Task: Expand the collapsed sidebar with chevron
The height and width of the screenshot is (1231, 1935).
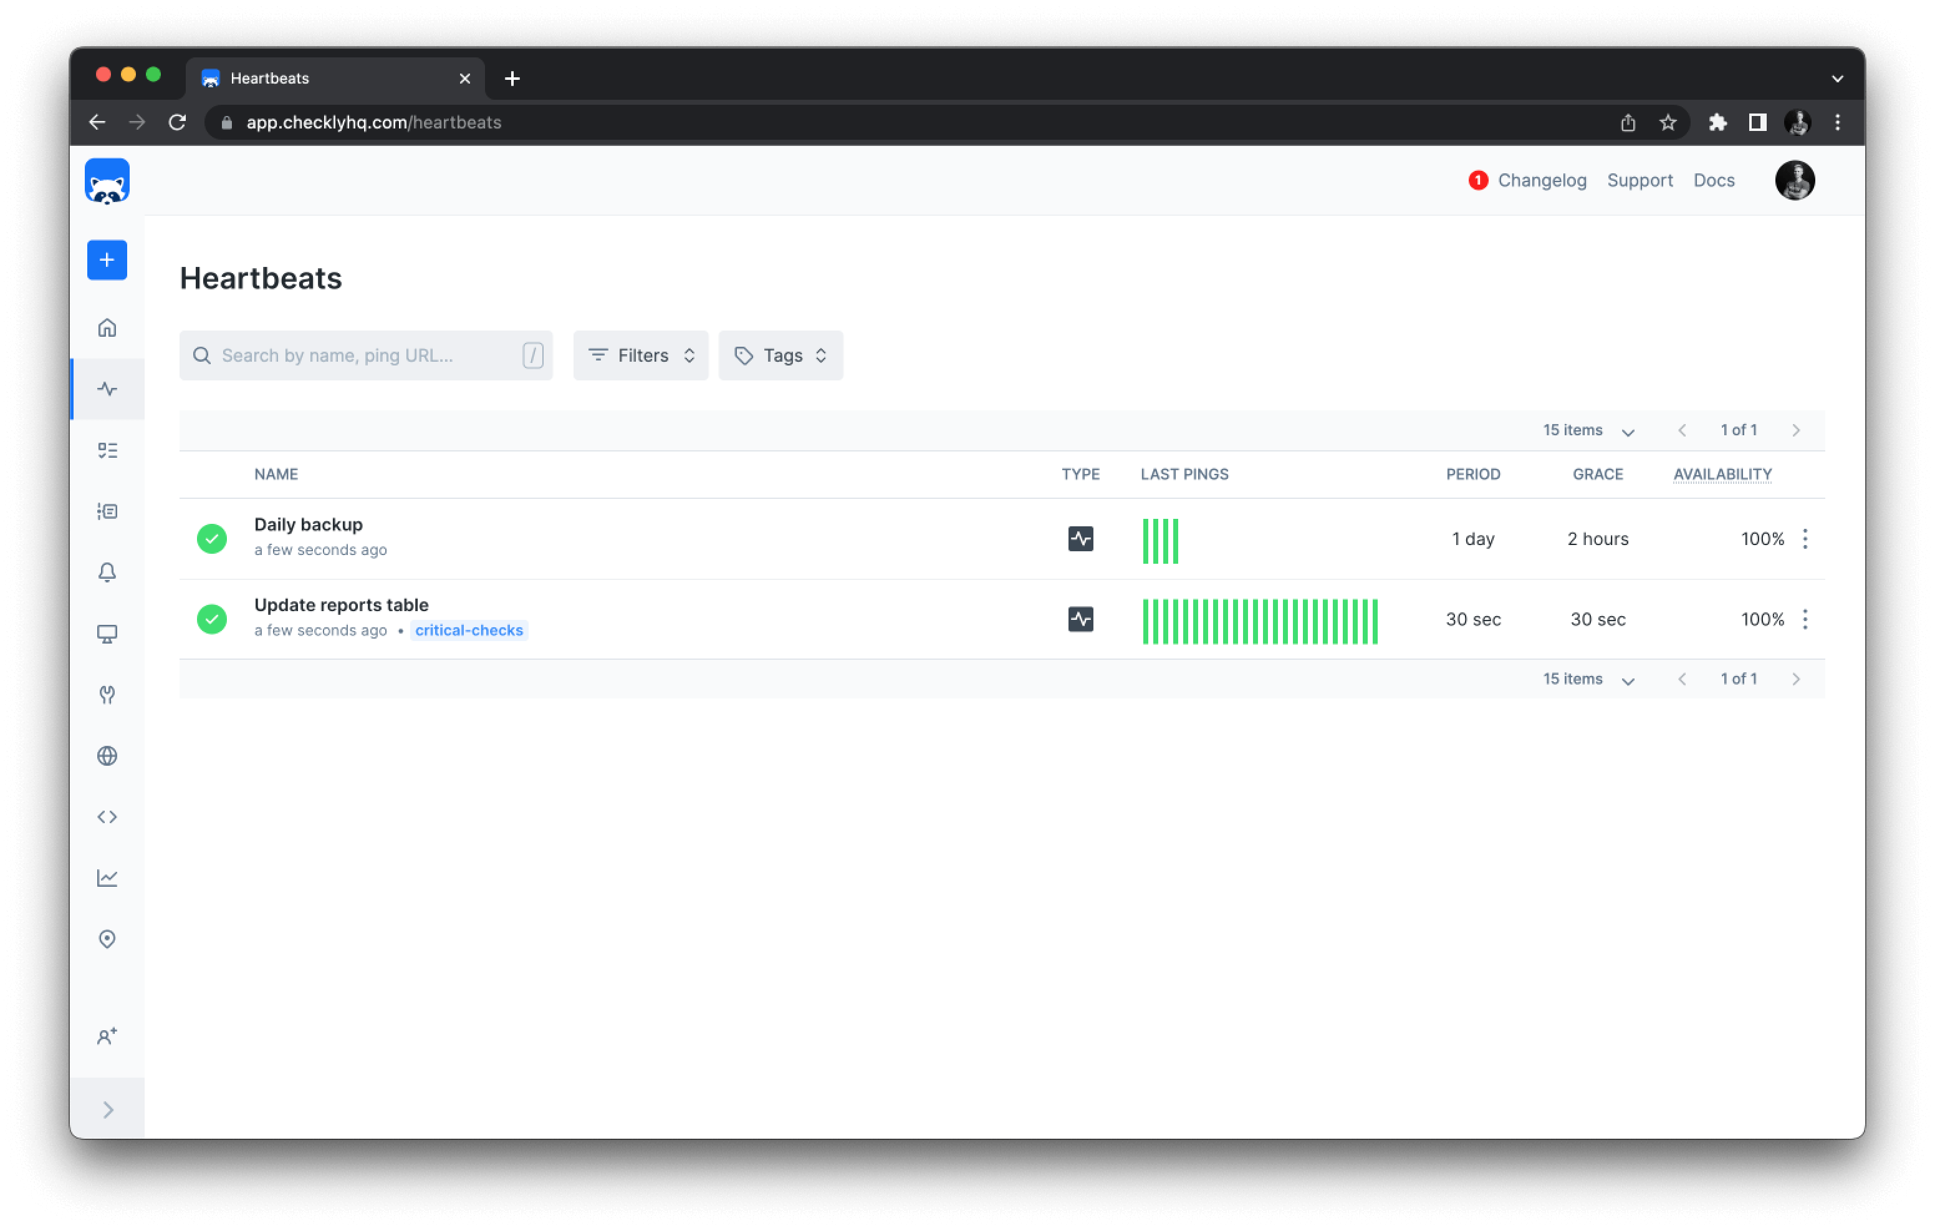Action: coord(108,1109)
